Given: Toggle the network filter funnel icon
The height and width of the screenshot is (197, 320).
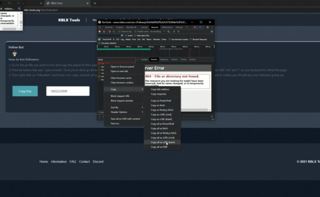Looking at the screenshot, I should tap(110, 31).
